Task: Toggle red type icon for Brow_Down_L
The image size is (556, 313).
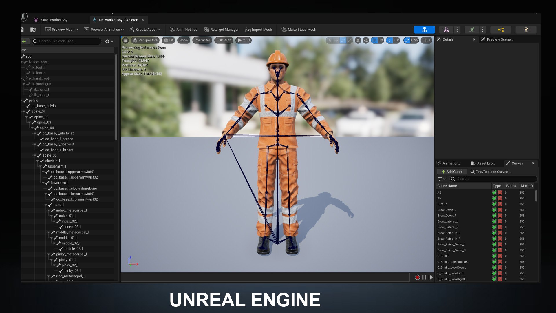Action: 500,210
